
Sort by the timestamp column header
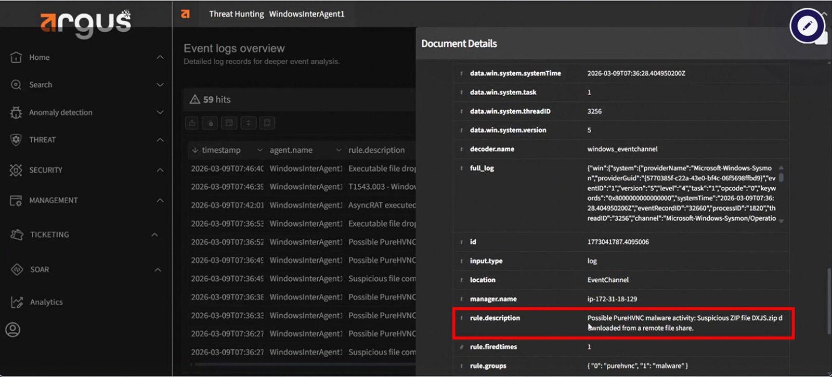220,150
